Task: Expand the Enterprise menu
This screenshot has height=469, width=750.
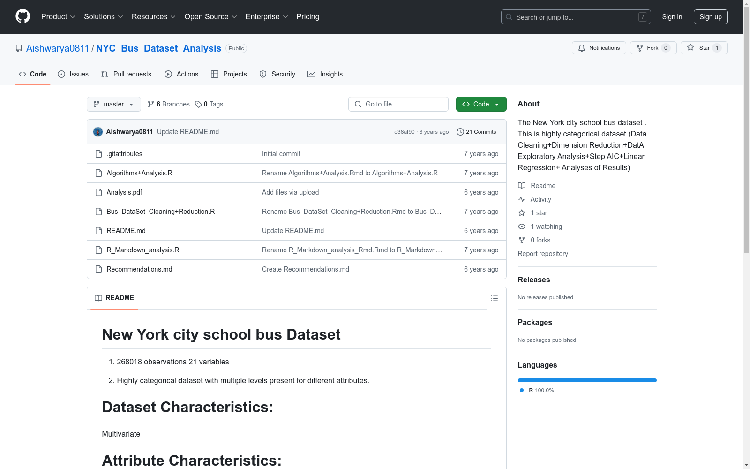Action: point(267,16)
